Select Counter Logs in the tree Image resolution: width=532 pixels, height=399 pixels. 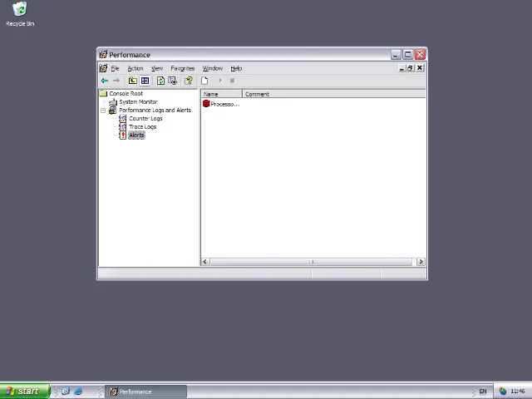(x=145, y=118)
